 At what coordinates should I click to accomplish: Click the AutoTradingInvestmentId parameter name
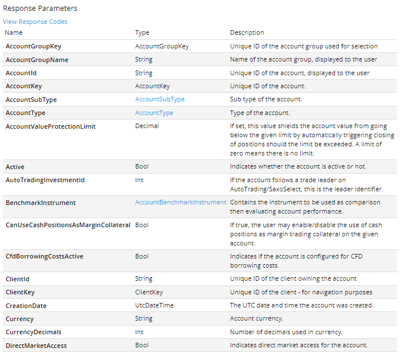point(45,180)
